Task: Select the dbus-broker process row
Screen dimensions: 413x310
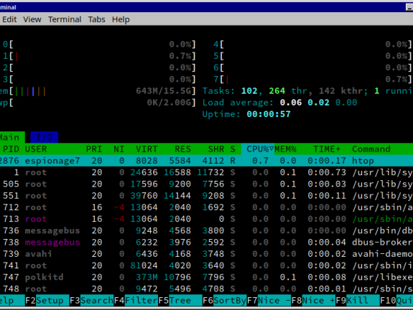Action: pos(207,242)
